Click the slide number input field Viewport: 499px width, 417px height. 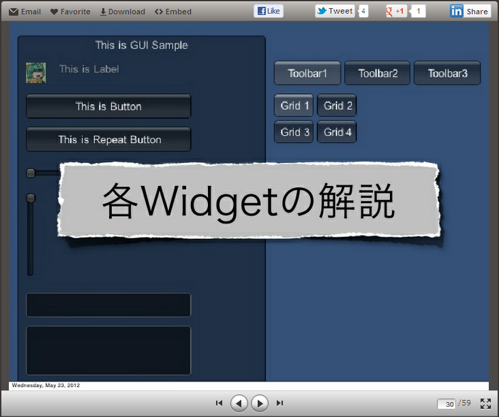tap(447, 404)
